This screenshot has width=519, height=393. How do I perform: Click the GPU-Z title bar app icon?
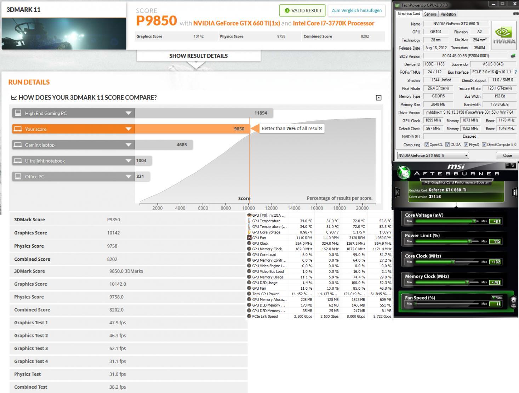397,5
